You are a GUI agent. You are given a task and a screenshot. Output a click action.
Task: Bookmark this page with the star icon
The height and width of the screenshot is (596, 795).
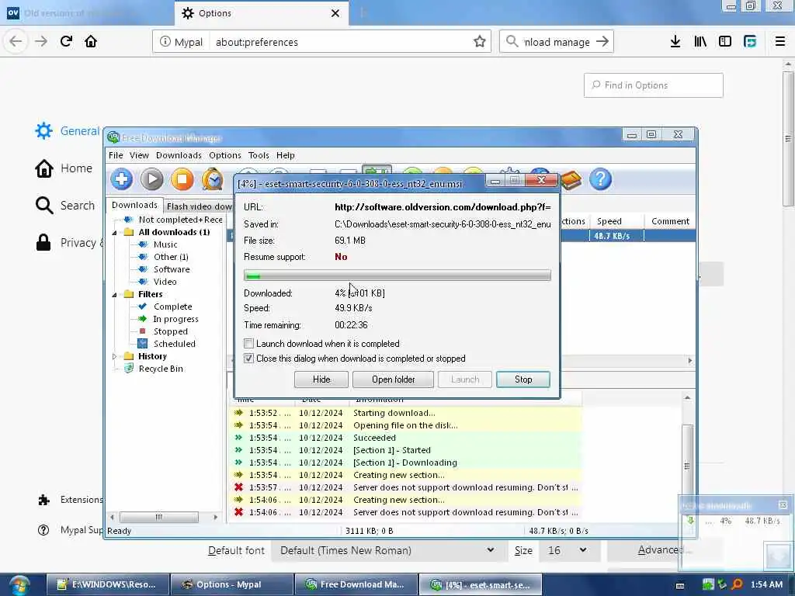[x=480, y=42]
